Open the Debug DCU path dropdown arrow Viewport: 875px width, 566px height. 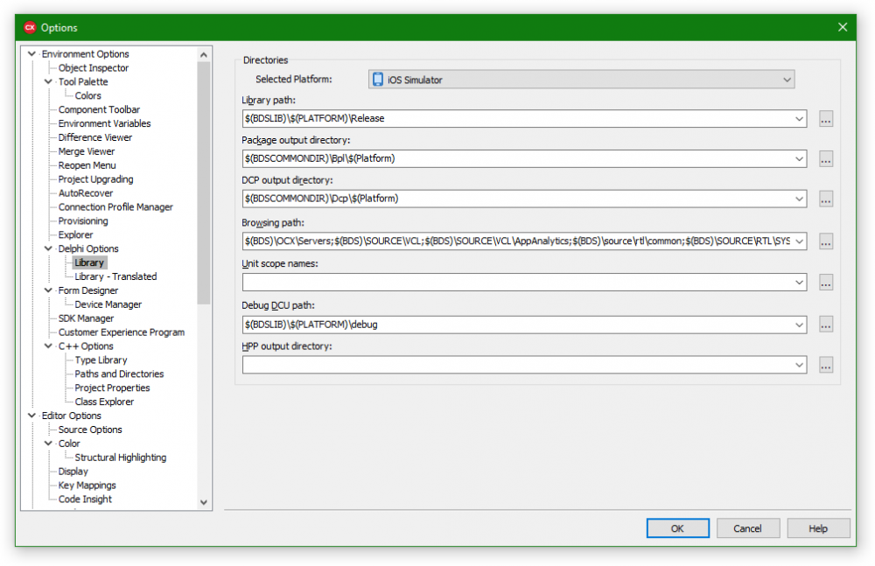coord(799,325)
